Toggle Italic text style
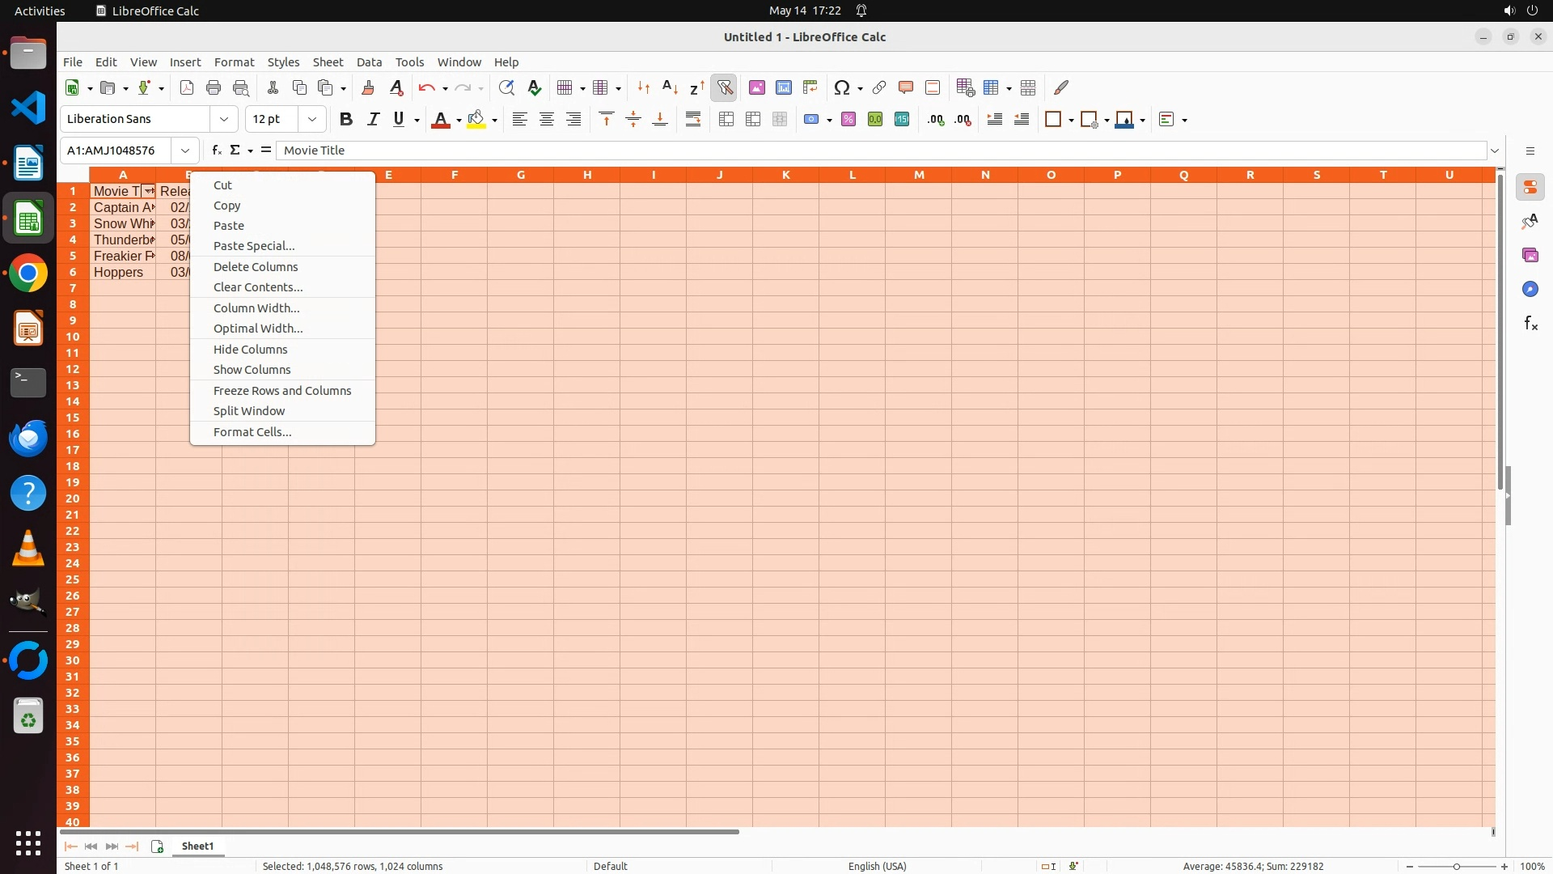1553x874 pixels. point(373,120)
